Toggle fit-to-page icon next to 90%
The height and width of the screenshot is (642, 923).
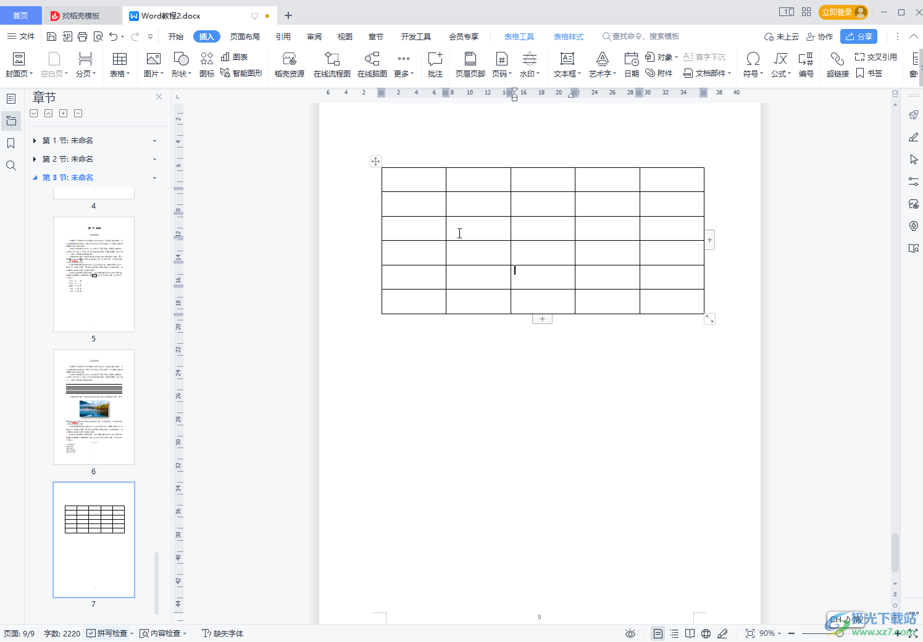(750, 633)
